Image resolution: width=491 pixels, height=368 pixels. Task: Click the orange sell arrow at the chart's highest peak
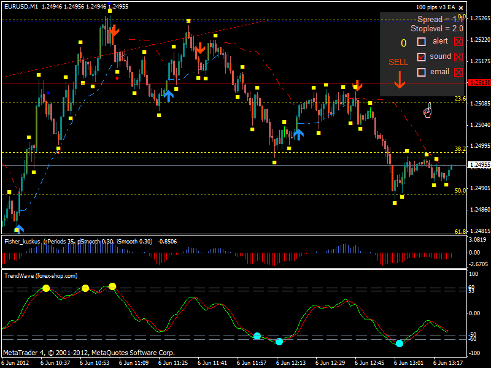114,30
